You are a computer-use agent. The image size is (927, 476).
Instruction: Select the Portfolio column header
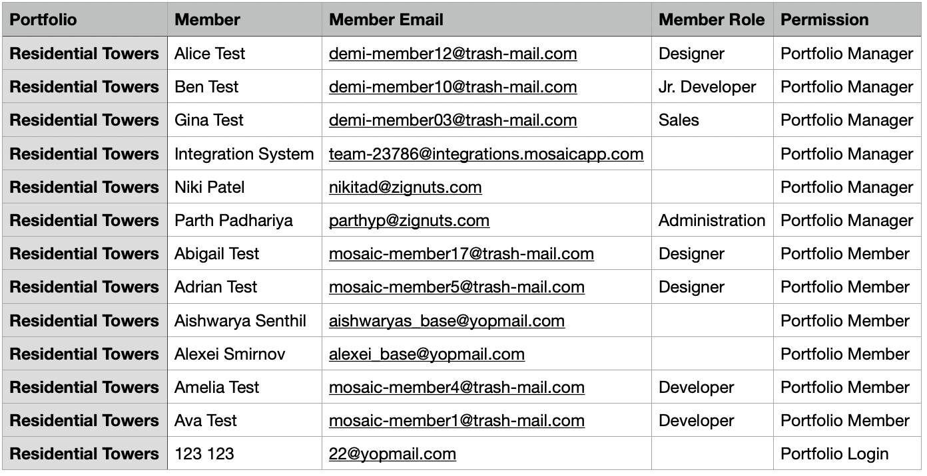coord(85,19)
